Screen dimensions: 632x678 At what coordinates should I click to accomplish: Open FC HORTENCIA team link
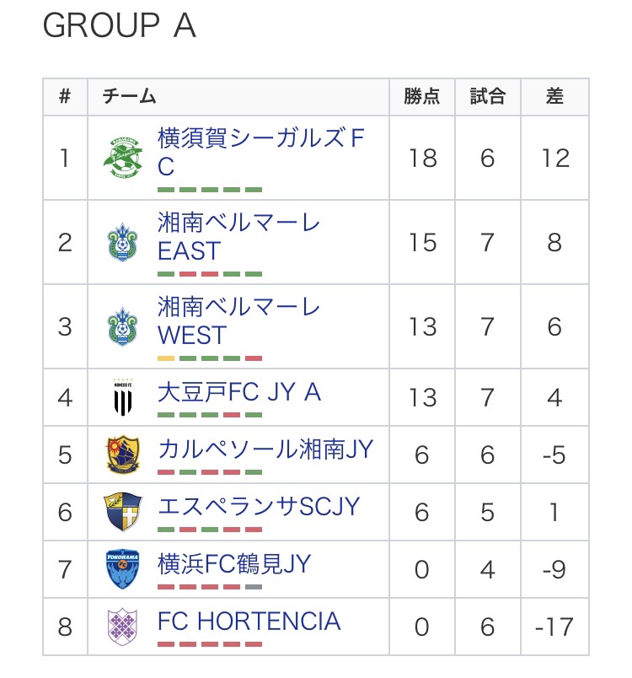point(249,621)
